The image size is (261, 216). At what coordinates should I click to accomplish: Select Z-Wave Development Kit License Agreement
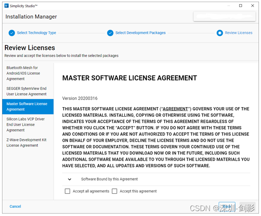(28, 143)
